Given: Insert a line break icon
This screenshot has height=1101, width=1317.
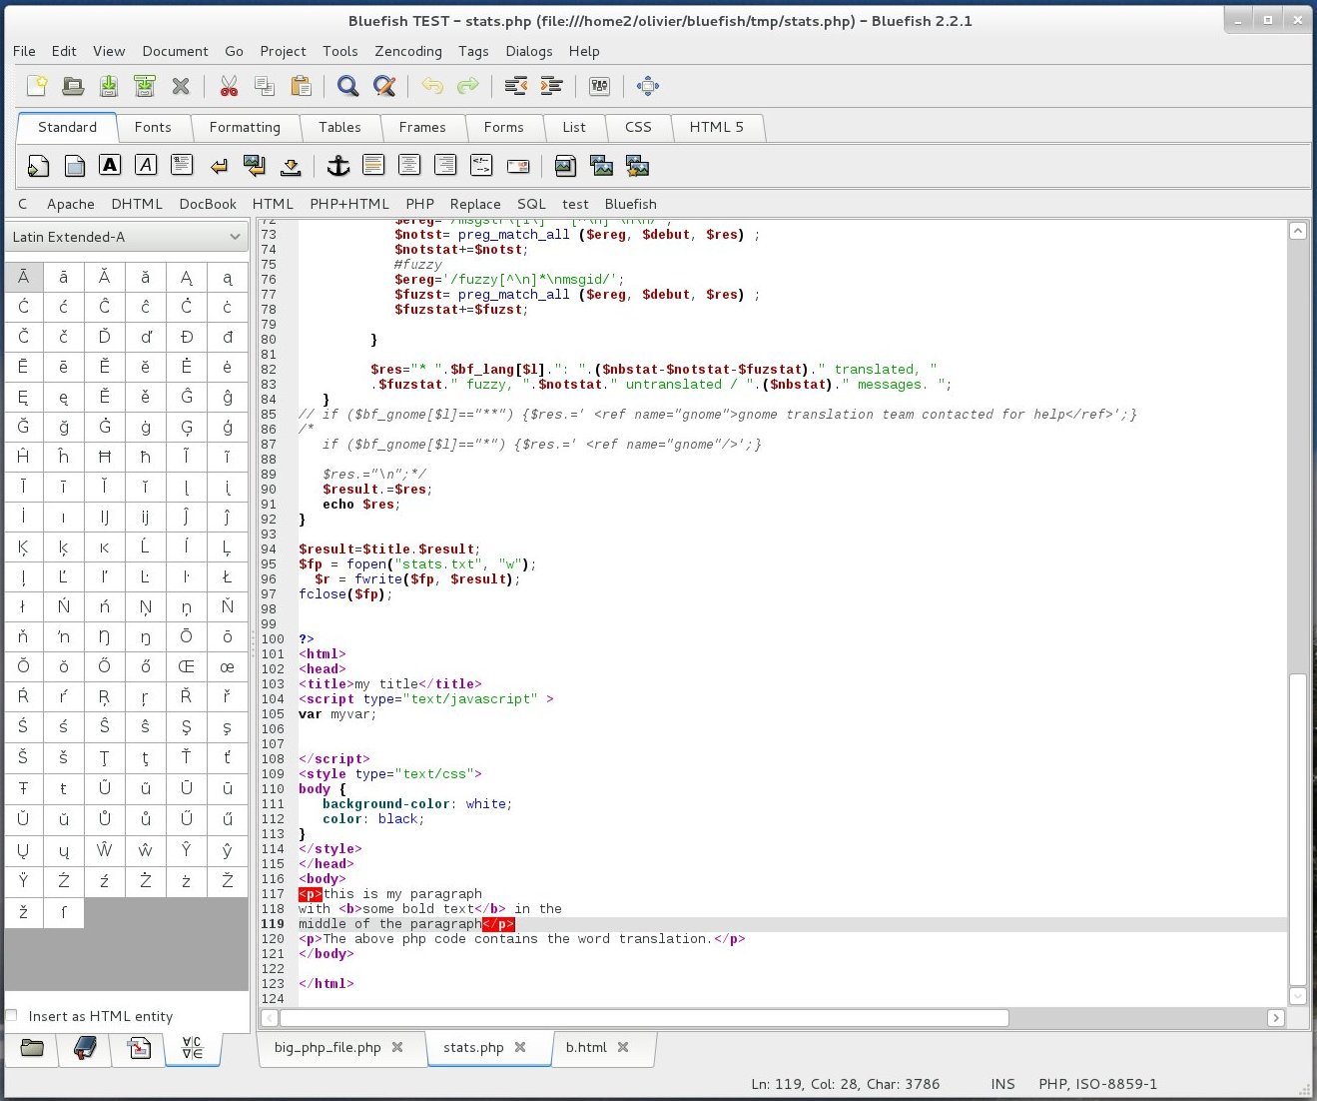Looking at the screenshot, I should click(x=219, y=166).
